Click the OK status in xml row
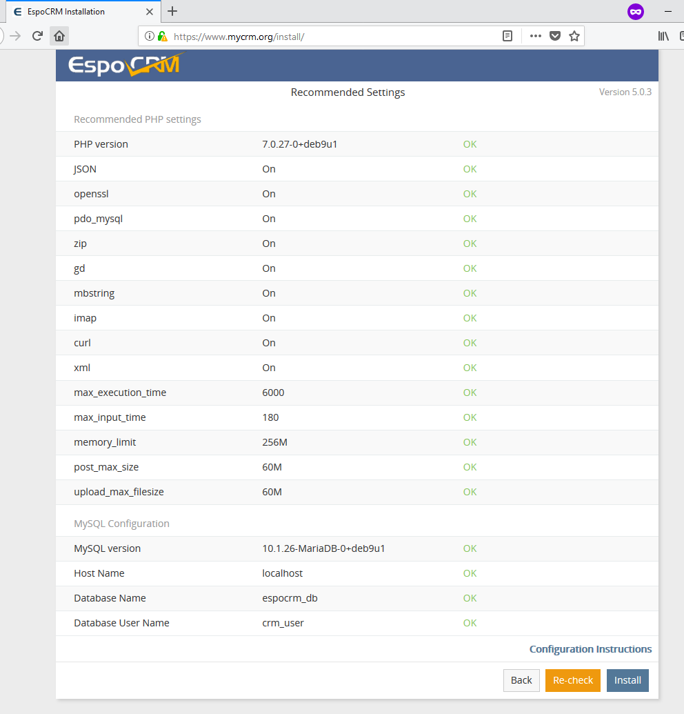Viewport: 684px width, 714px height. coord(470,368)
